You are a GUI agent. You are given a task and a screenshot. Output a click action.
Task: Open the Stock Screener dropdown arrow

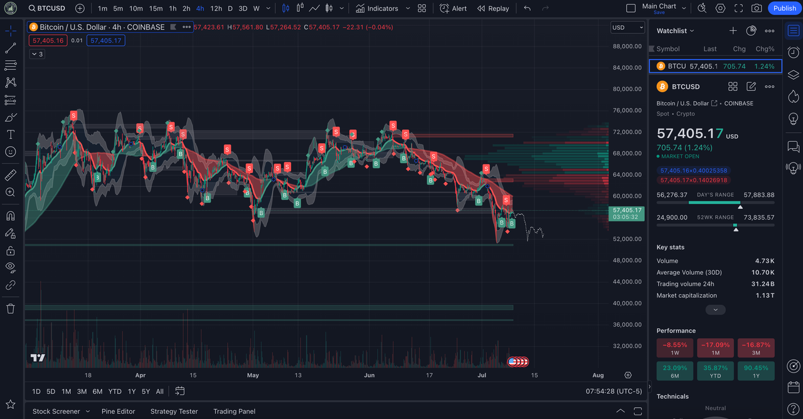coord(87,411)
